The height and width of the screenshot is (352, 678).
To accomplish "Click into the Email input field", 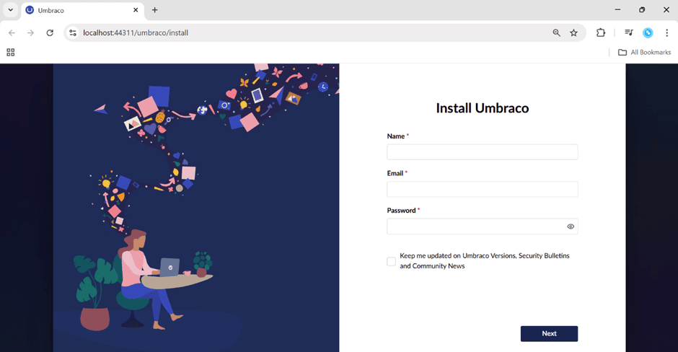I will [482, 189].
